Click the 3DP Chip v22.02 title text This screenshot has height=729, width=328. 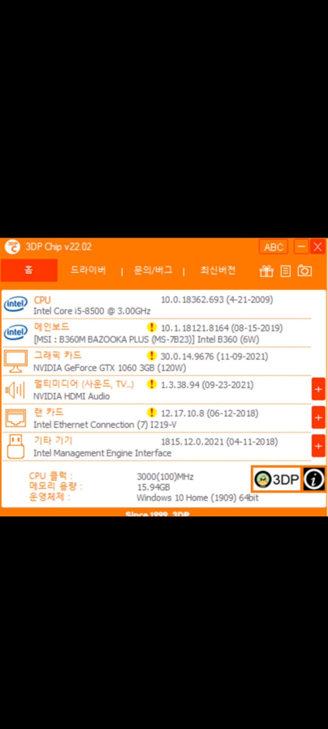[58, 247]
